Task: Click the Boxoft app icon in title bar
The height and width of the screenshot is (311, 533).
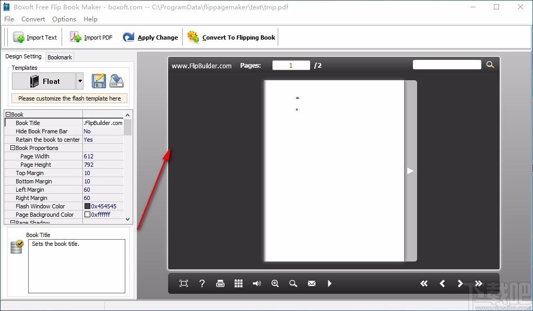Action: tap(6, 7)
